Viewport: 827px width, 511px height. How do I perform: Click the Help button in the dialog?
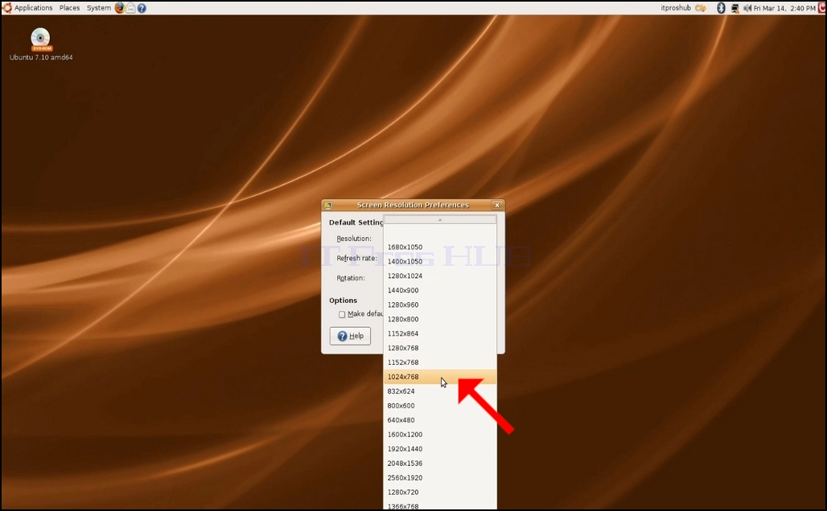click(350, 336)
